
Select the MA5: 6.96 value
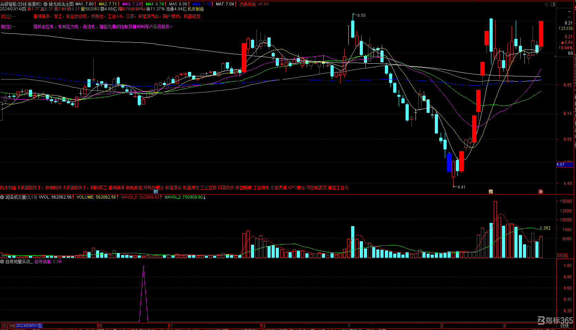(x=178, y=4)
